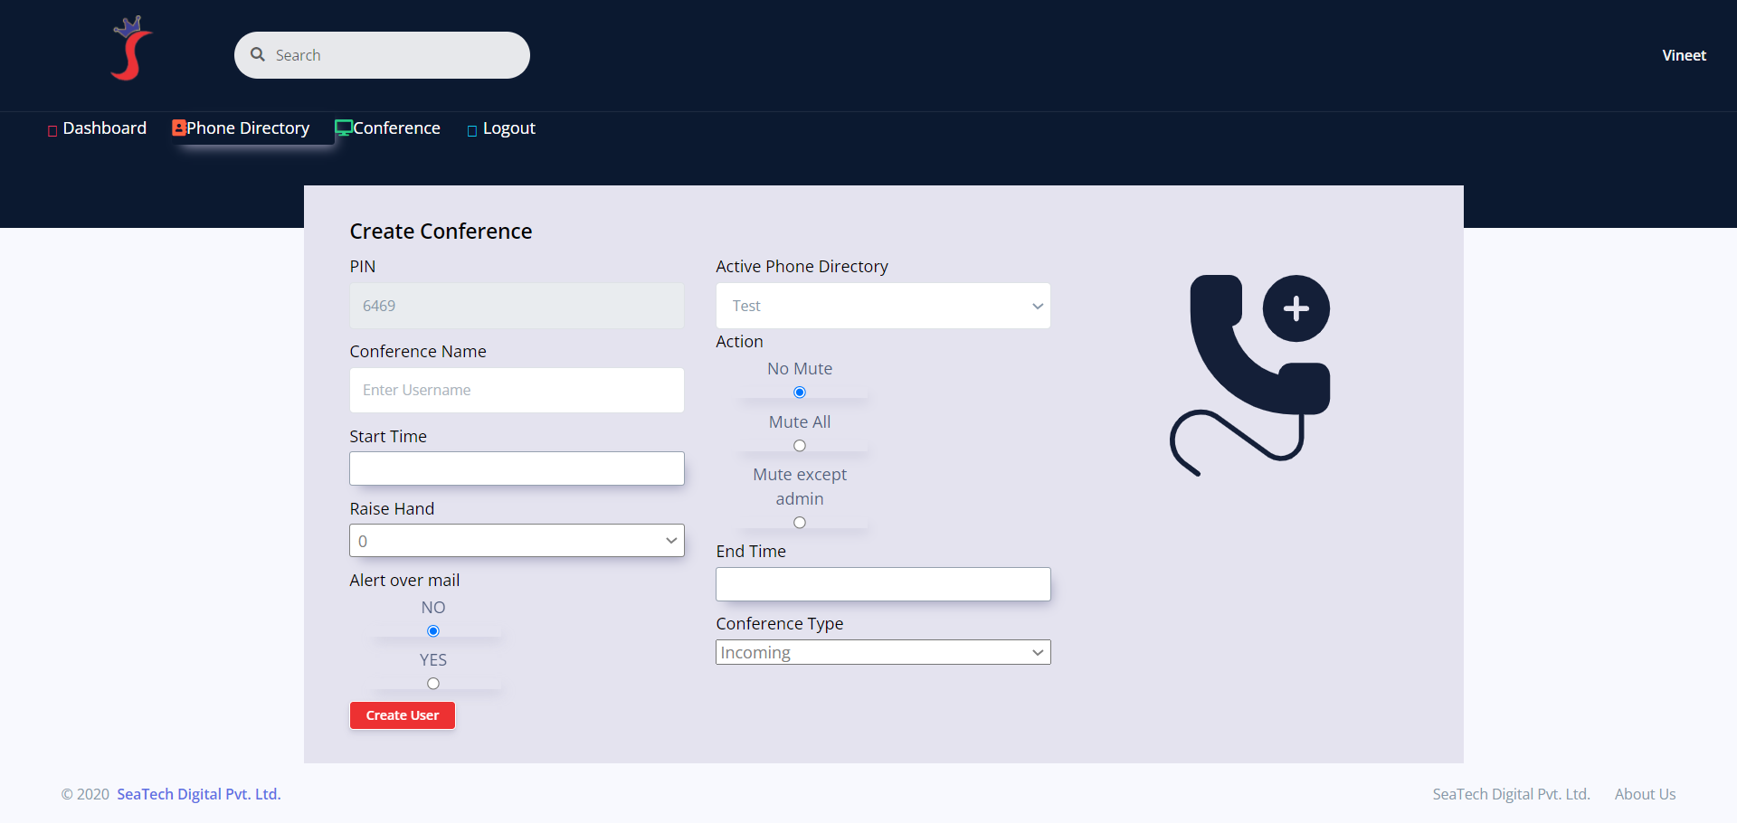Click the Logout menu icon
This screenshot has height=823, width=1737.
tap(472, 130)
